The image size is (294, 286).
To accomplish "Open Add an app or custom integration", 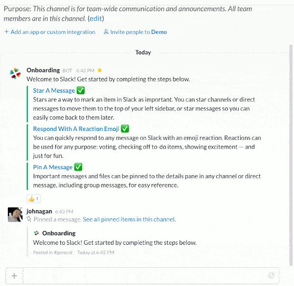I will click(53, 32).
